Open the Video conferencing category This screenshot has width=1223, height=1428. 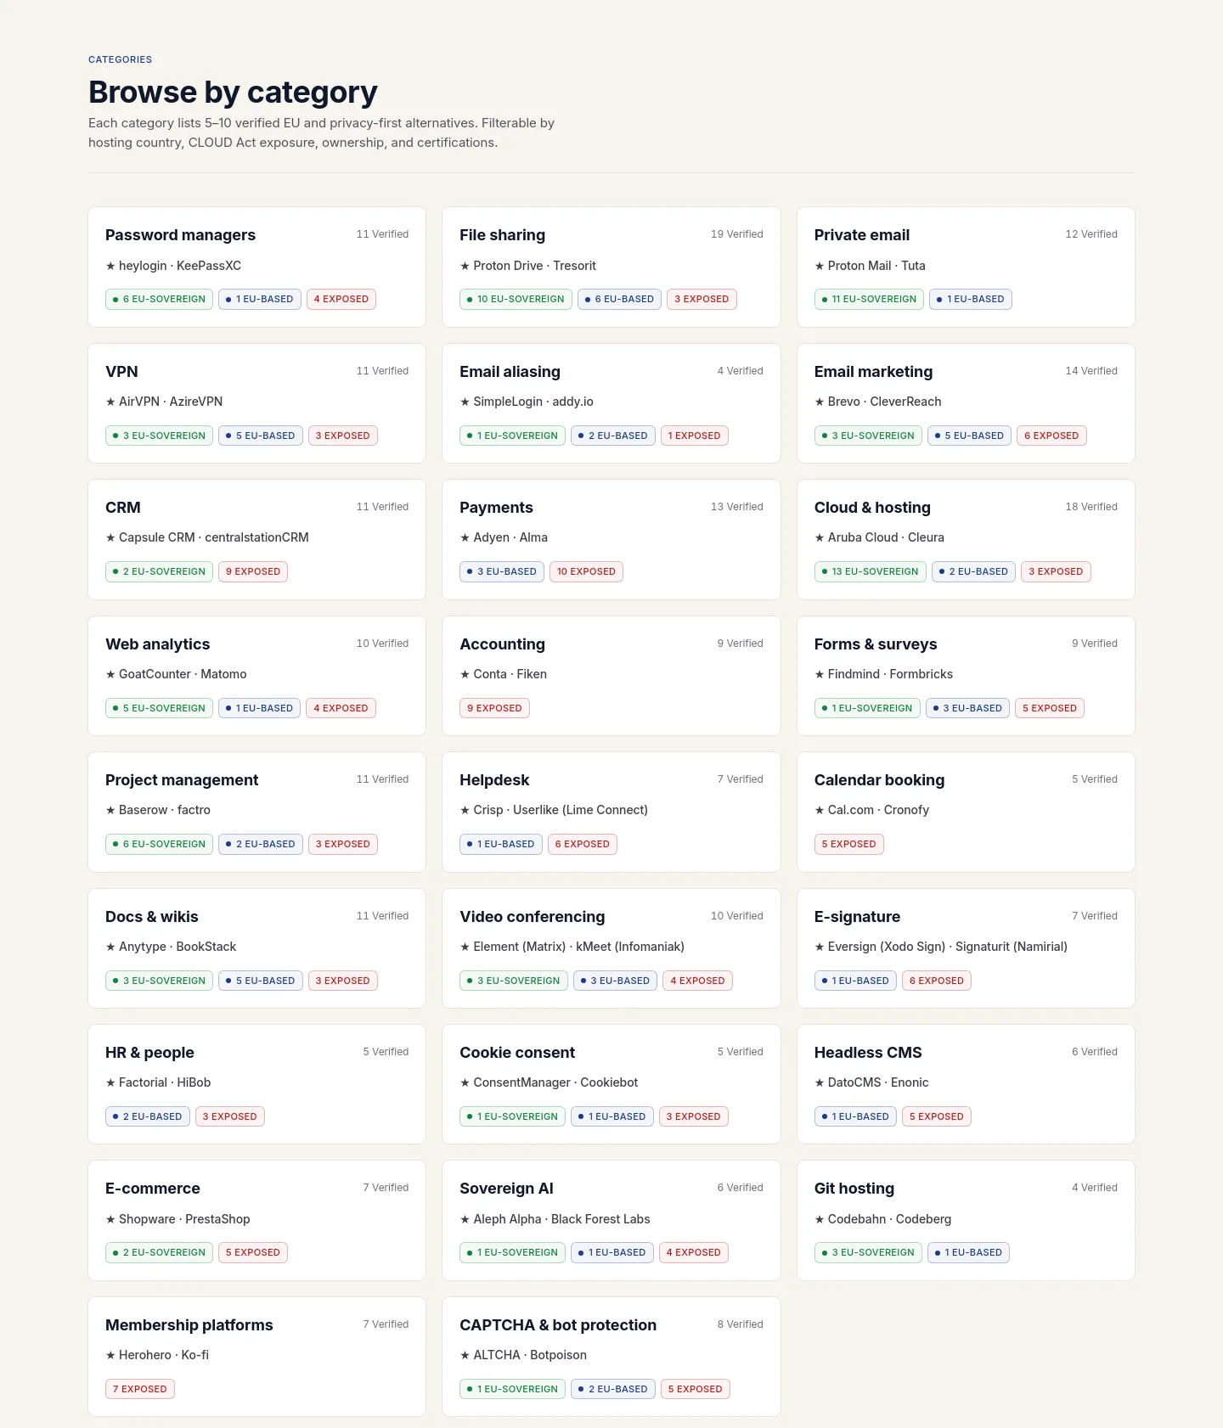(611, 948)
